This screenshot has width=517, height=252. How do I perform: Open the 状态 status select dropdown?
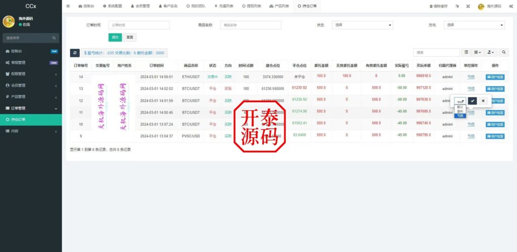tap(363, 25)
